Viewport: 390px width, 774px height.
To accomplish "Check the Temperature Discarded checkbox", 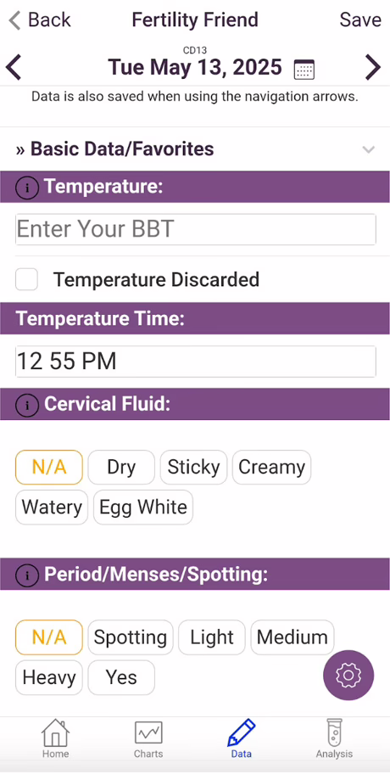I will pos(26,279).
